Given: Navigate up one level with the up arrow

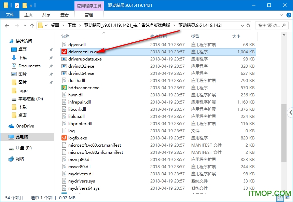Looking at the screenshot, I should (32, 25).
